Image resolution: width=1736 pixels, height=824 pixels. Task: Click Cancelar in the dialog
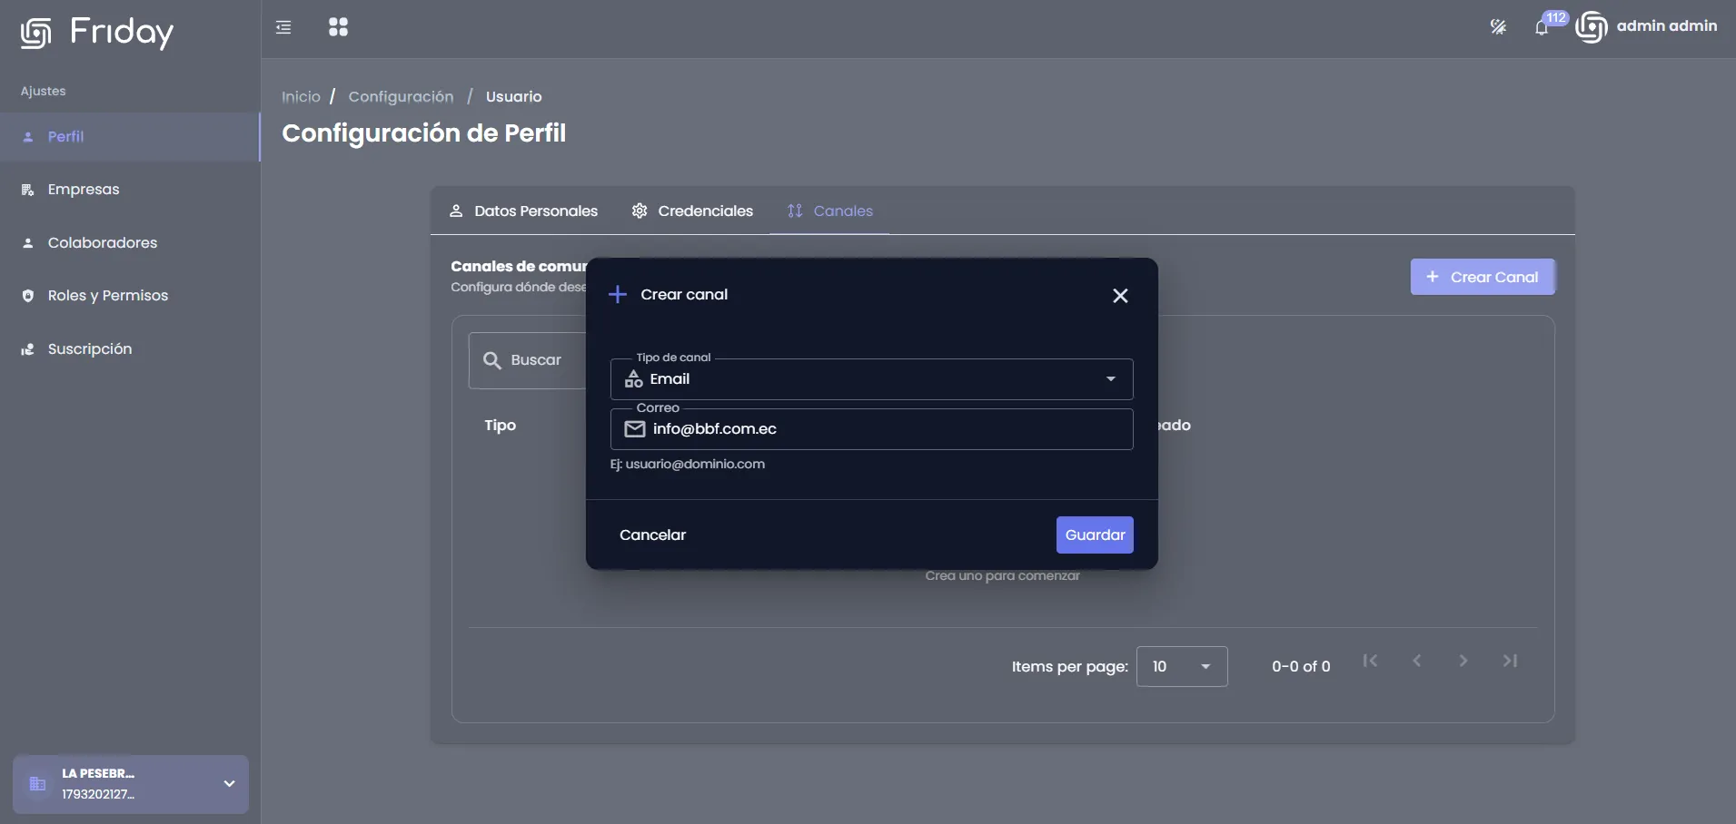coord(652,535)
